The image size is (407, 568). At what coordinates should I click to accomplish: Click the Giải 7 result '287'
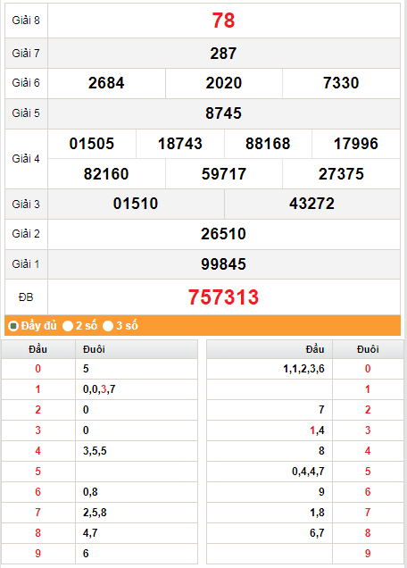click(x=223, y=54)
